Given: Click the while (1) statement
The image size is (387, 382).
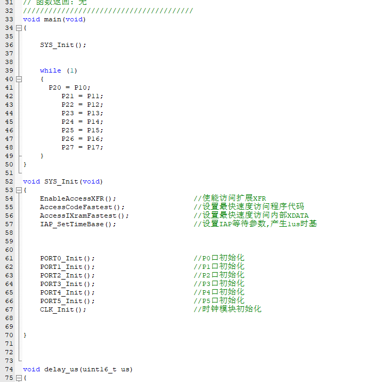Looking at the screenshot, I should click(59, 70).
